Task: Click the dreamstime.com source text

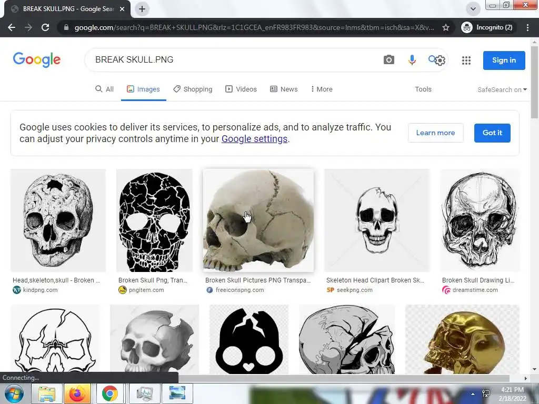Action: tap(475, 290)
